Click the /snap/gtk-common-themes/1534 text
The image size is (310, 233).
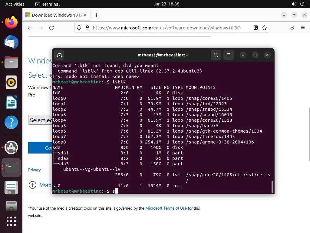[x=224, y=131]
